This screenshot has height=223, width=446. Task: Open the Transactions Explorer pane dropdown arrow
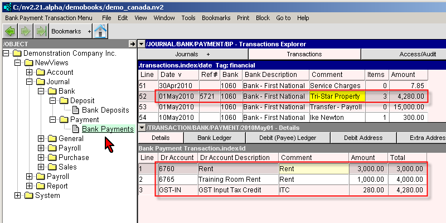142,43
